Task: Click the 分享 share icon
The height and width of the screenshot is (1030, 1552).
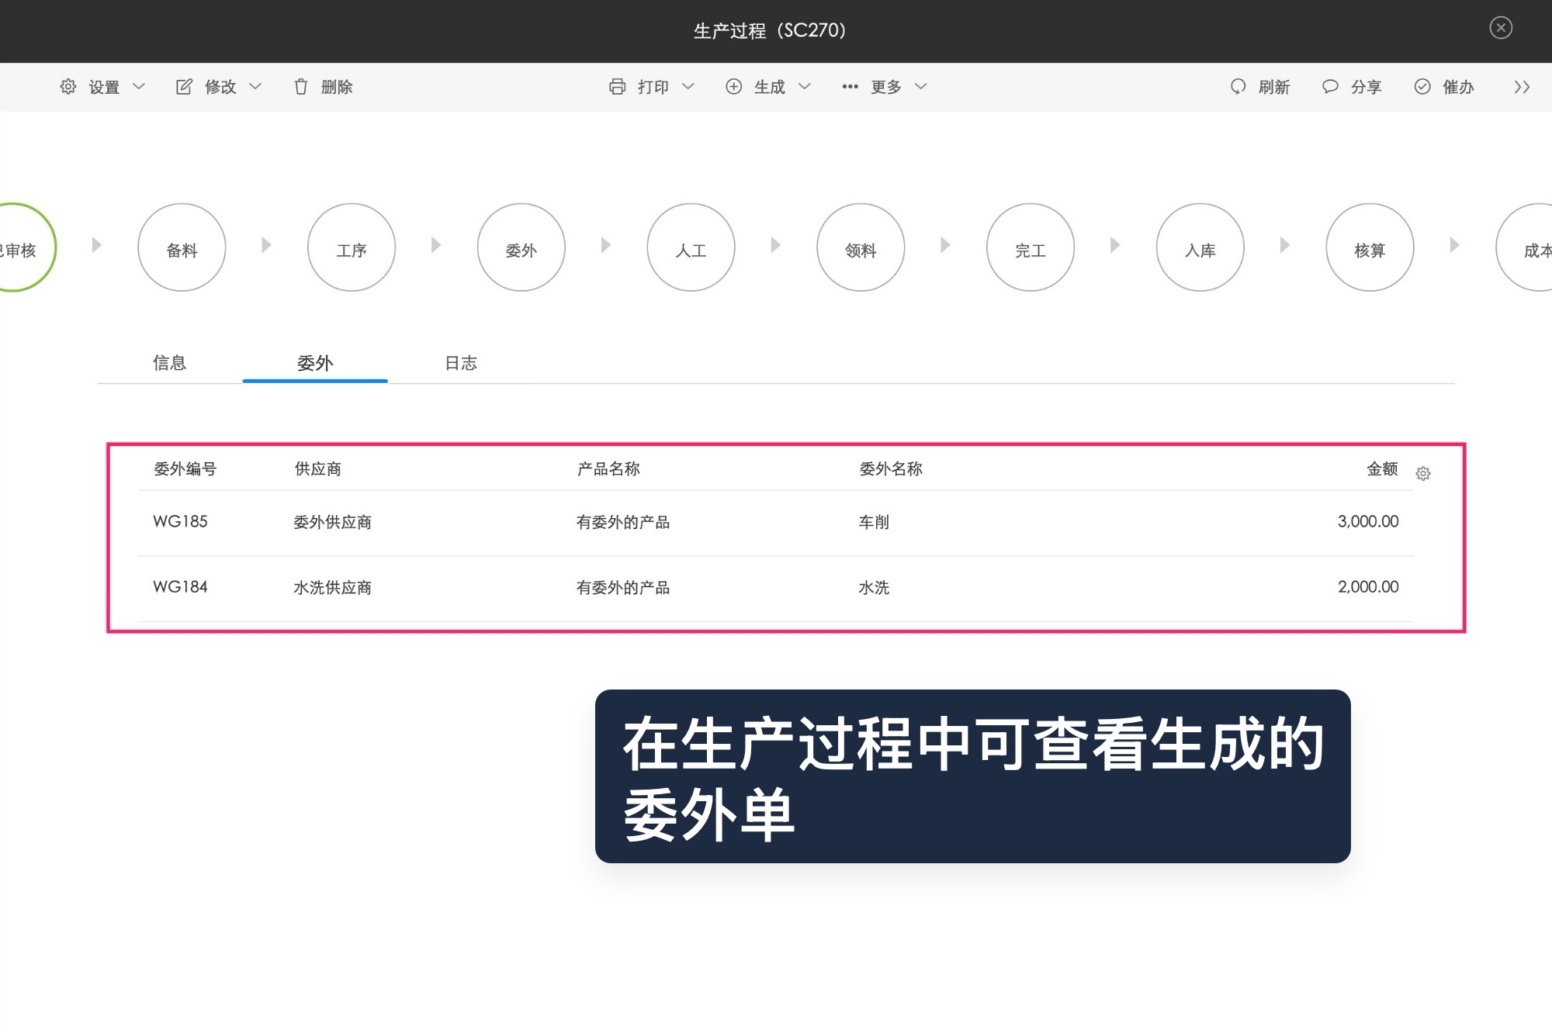Action: coord(1329,87)
